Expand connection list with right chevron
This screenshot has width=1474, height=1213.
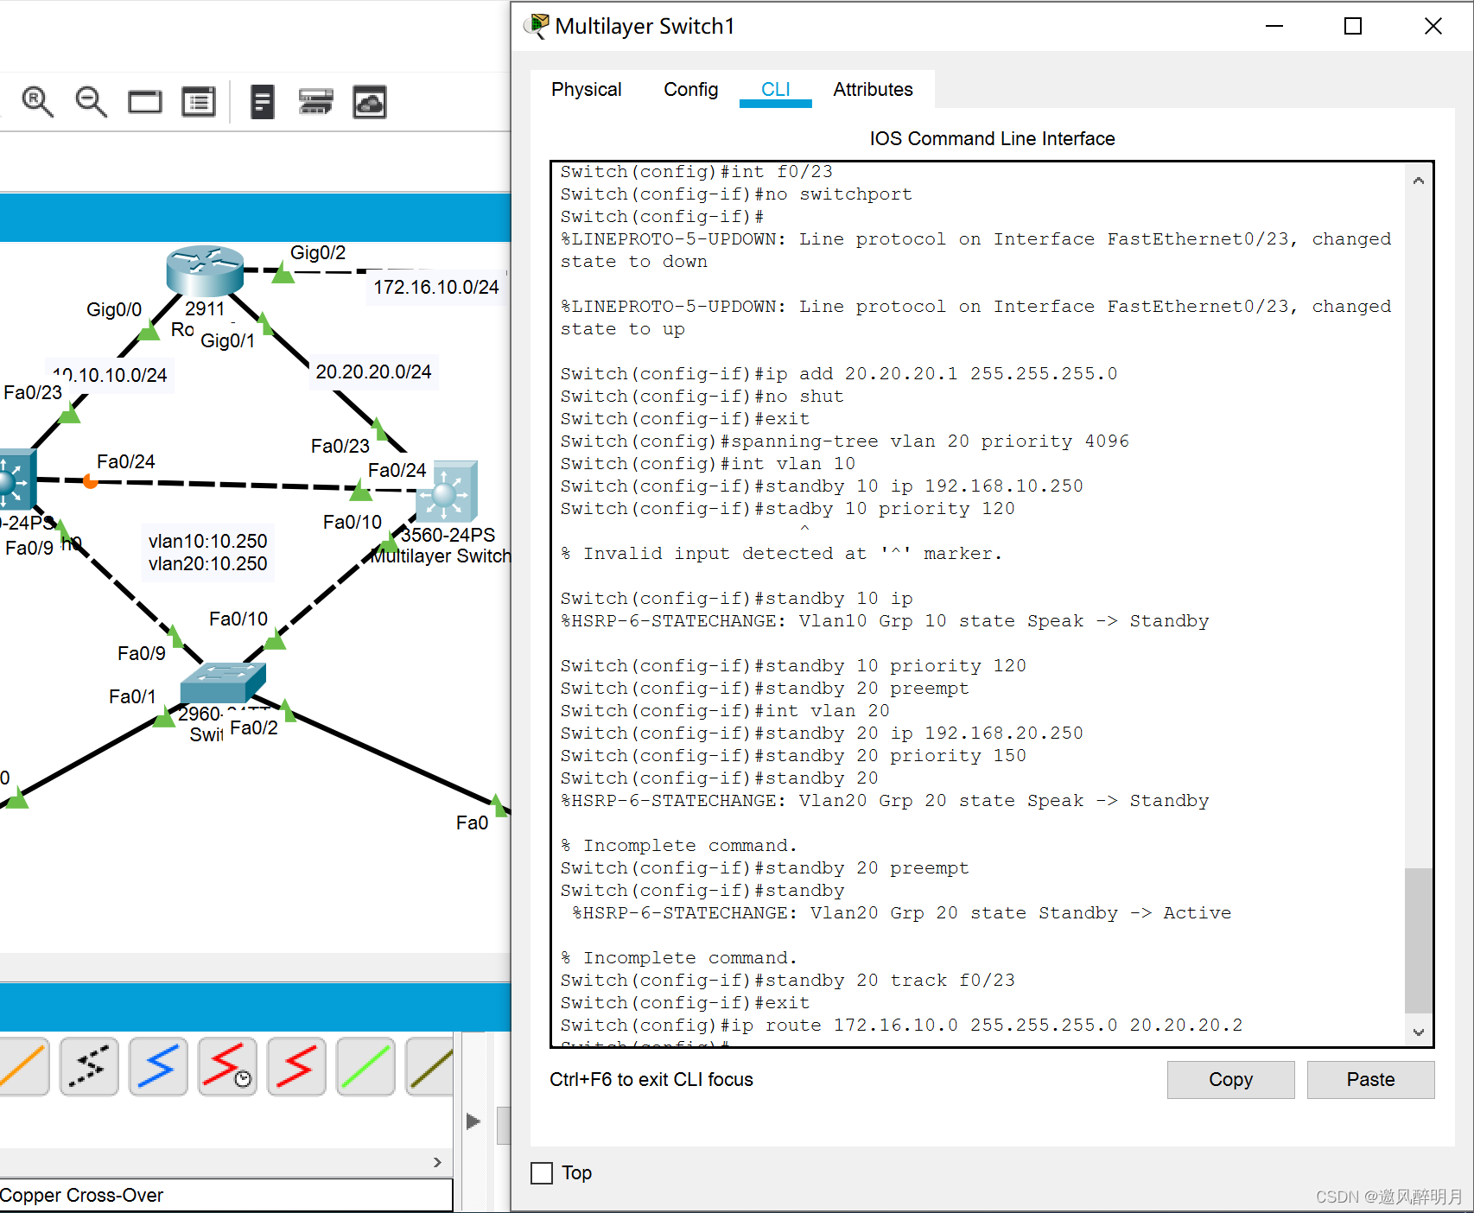437,1162
